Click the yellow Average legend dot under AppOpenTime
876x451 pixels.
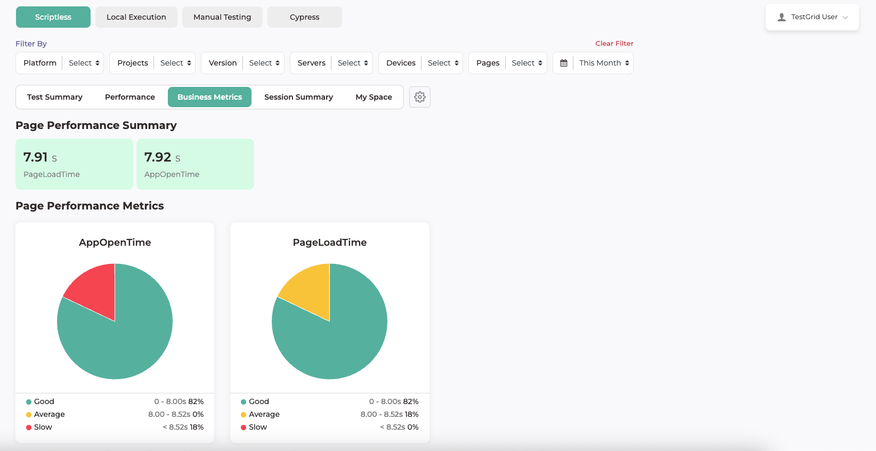[29, 415]
